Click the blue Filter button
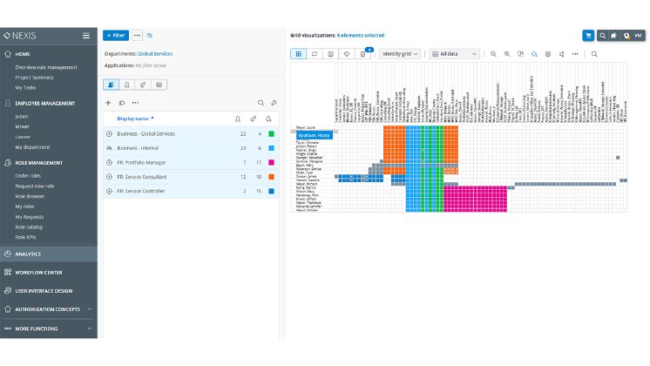This screenshot has width=650, height=366. click(x=115, y=36)
